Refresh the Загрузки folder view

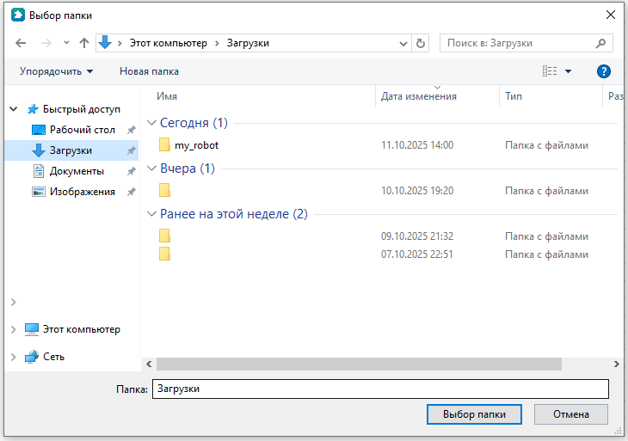tap(421, 43)
